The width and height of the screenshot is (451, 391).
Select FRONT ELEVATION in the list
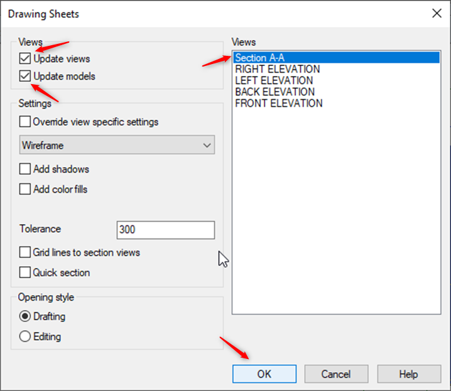pos(279,103)
